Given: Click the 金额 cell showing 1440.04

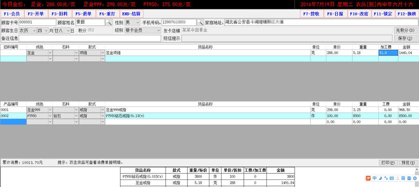Looking at the screenshot, I should [408, 53].
